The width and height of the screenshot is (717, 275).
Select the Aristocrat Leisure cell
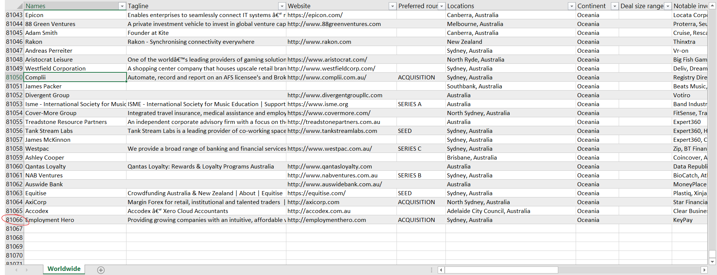click(75, 59)
